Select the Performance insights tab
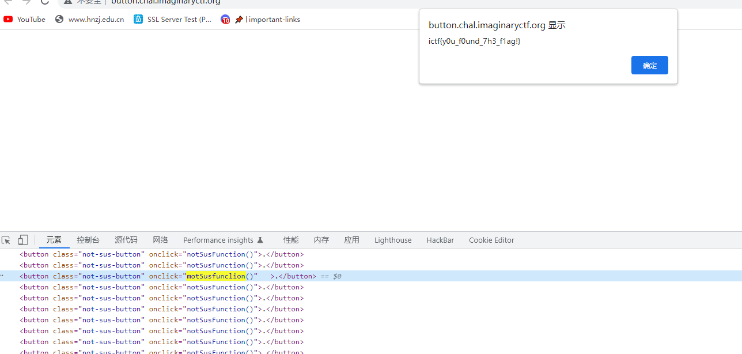The width and height of the screenshot is (742, 354). (223, 240)
